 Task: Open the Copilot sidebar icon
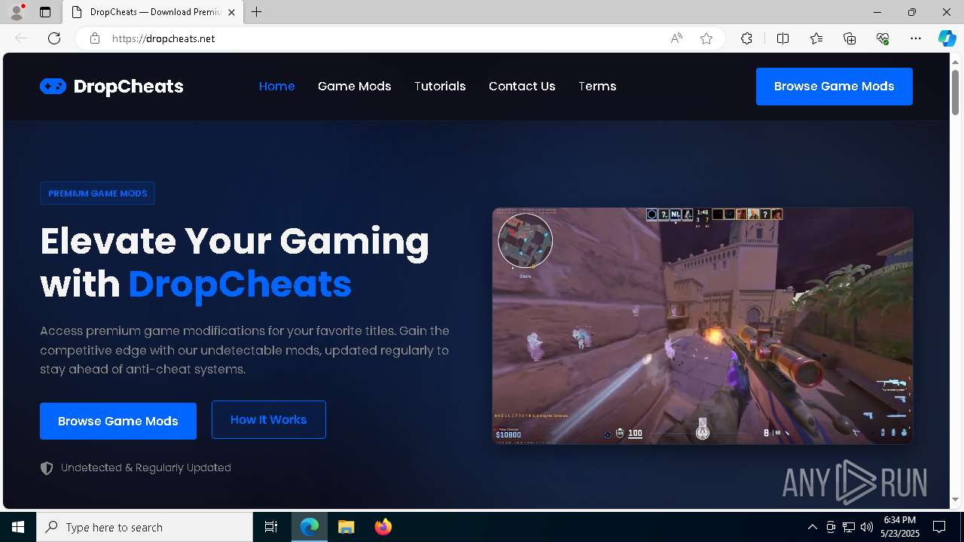click(x=947, y=38)
